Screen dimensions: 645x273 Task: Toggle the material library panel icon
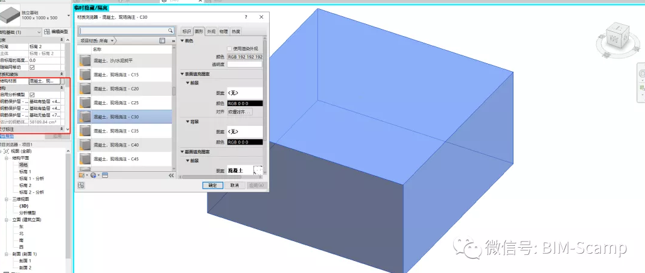[x=105, y=175]
